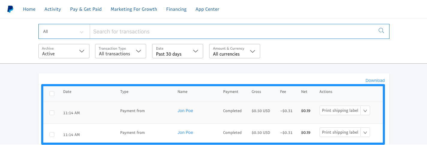Open Pay & Get Paid menu

click(x=86, y=9)
